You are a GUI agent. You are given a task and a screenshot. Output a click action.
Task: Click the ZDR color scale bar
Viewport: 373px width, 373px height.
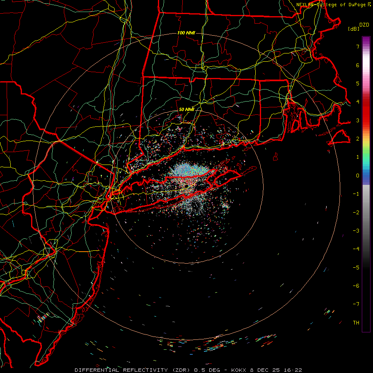[x=366, y=184]
